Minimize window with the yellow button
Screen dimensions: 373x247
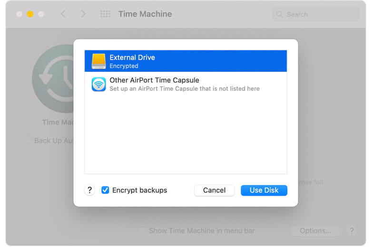[30, 14]
